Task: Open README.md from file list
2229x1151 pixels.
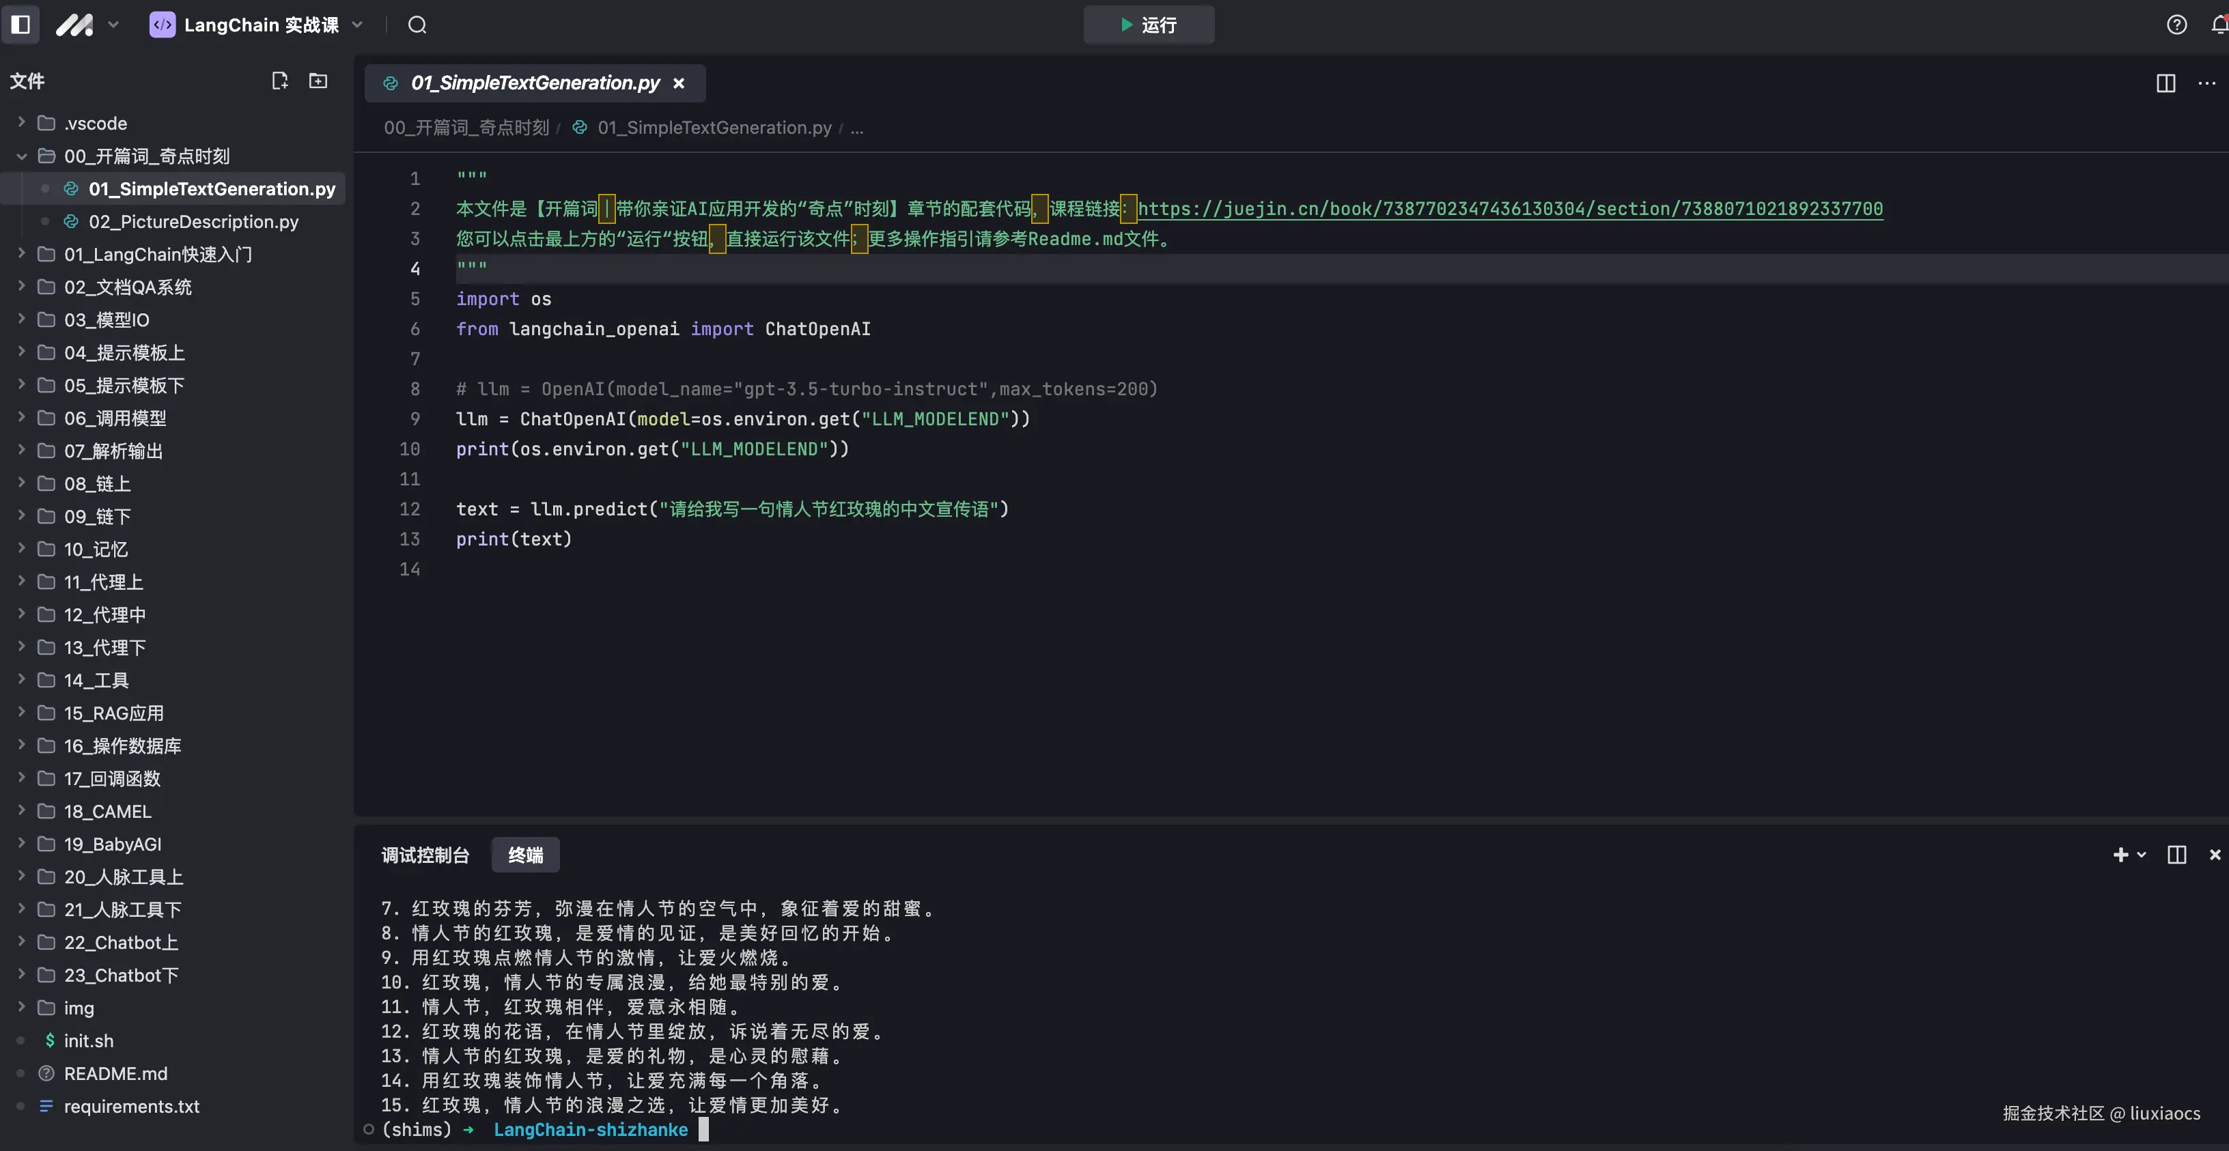Action: click(115, 1073)
